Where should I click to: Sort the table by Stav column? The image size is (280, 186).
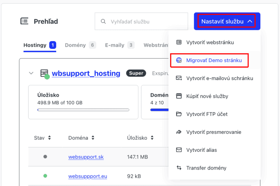pos(49,138)
